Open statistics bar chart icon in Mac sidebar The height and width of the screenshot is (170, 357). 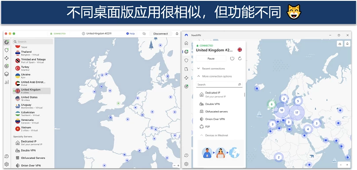point(7,82)
